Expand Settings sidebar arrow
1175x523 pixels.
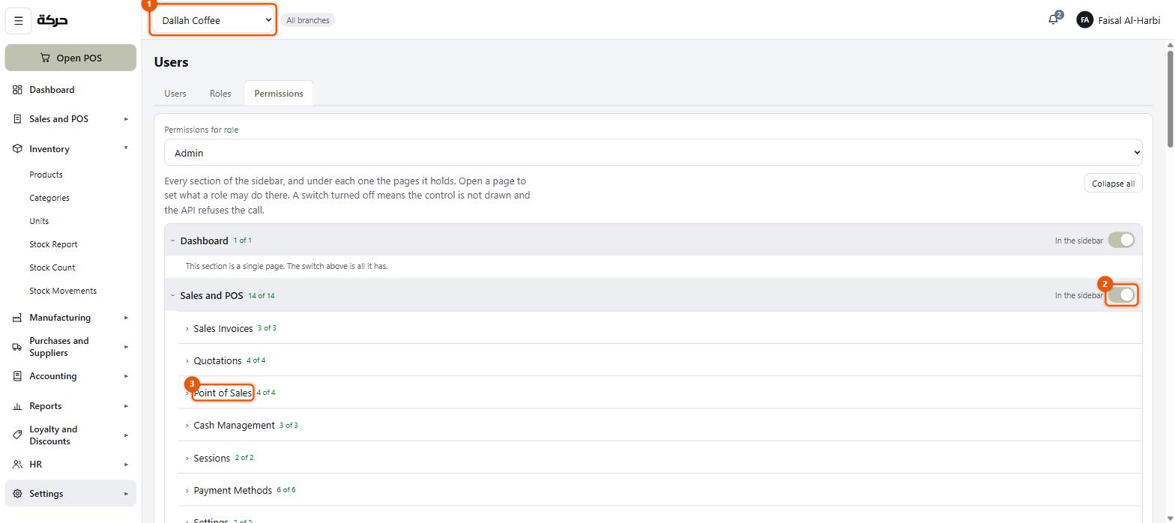coord(126,494)
